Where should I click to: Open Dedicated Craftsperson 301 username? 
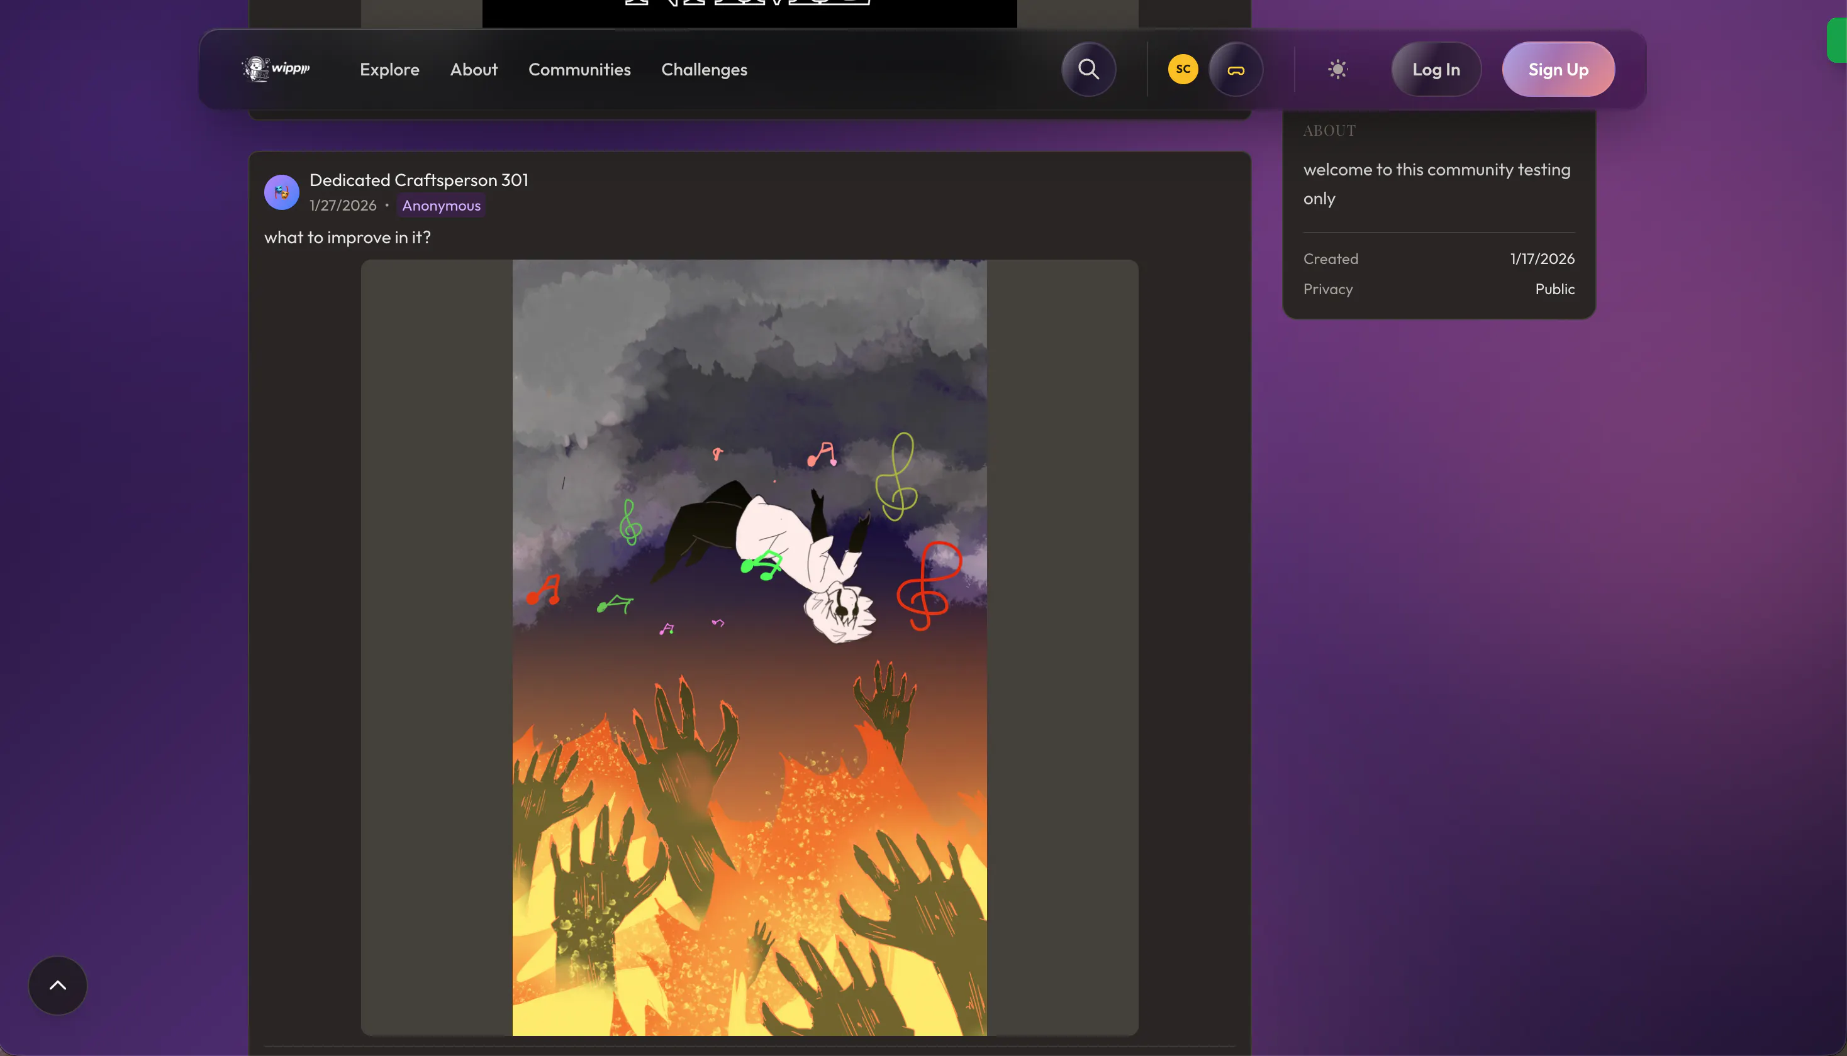pyautogui.click(x=419, y=180)
